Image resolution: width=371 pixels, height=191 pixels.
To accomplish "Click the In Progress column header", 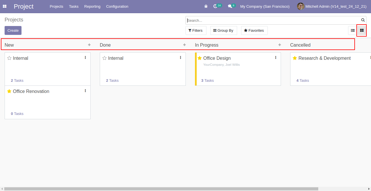I will pyautogui.click(x=206, y=45).
